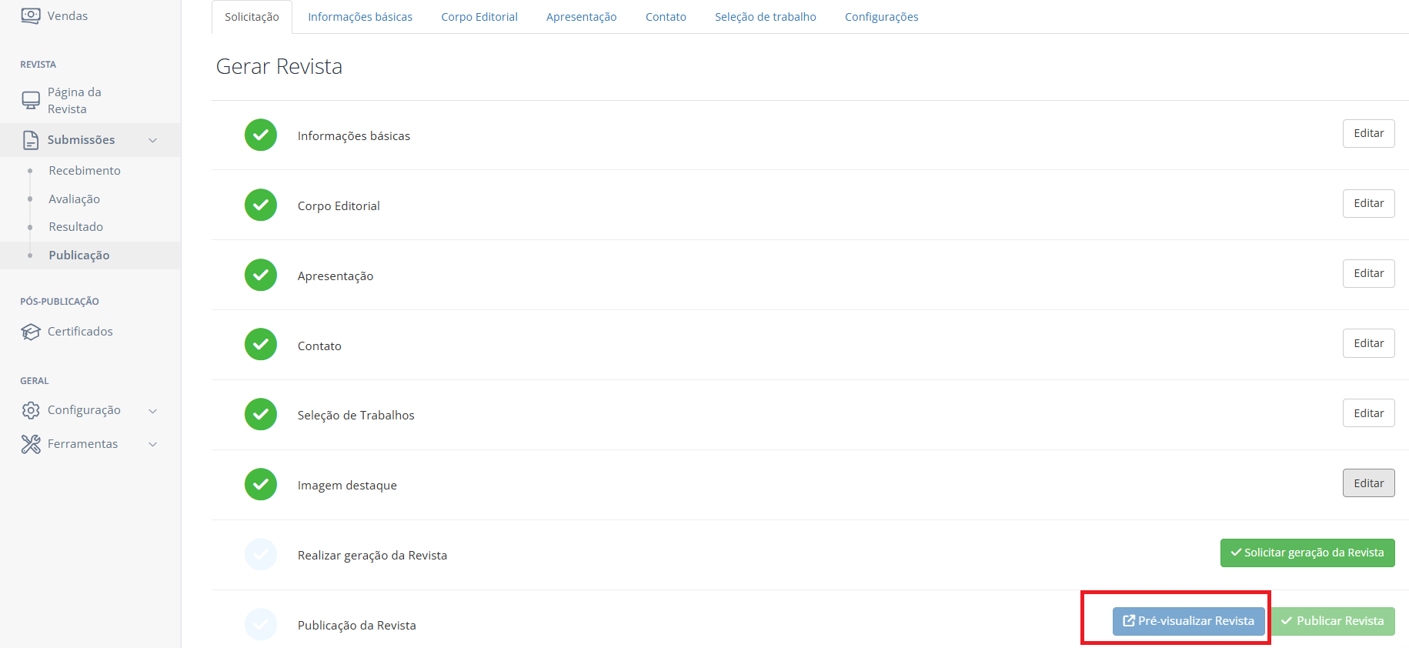Go to Resultado submenu item

[75, 227]
